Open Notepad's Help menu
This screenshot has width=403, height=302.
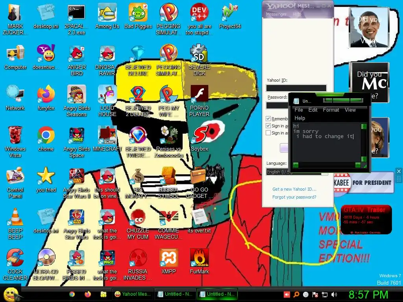[x=299, y=118]
